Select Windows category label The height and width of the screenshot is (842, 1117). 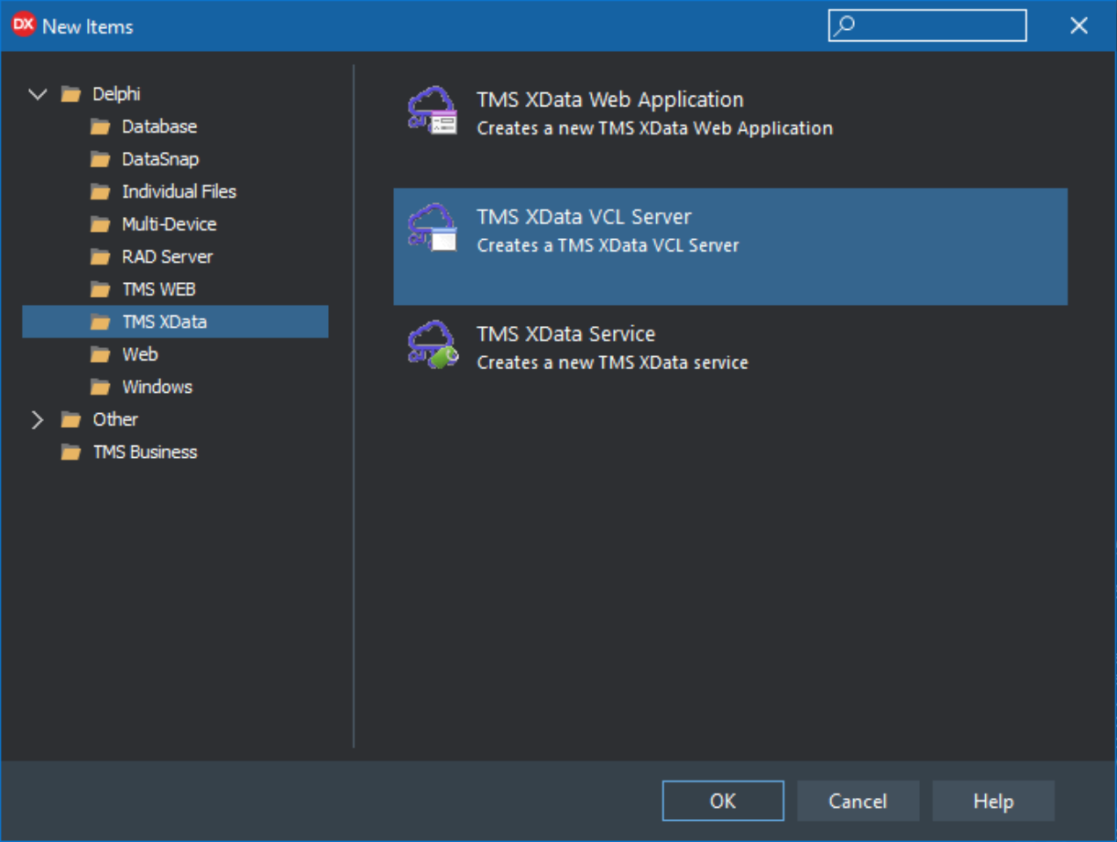click(157, 387)
